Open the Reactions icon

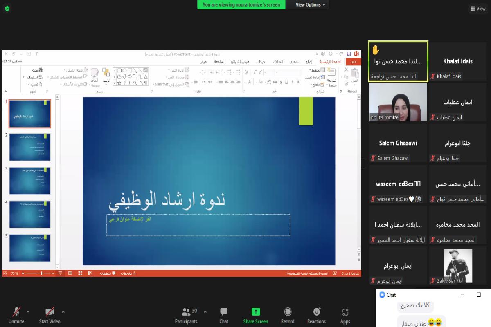(x=316, y=312)
